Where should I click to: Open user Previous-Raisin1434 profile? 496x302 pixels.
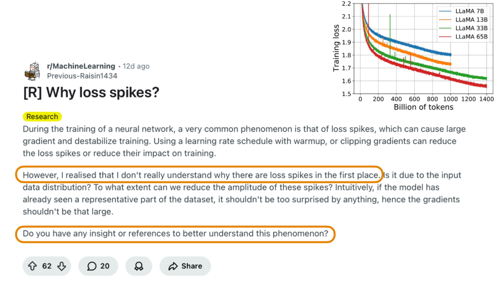pos(82,76)
